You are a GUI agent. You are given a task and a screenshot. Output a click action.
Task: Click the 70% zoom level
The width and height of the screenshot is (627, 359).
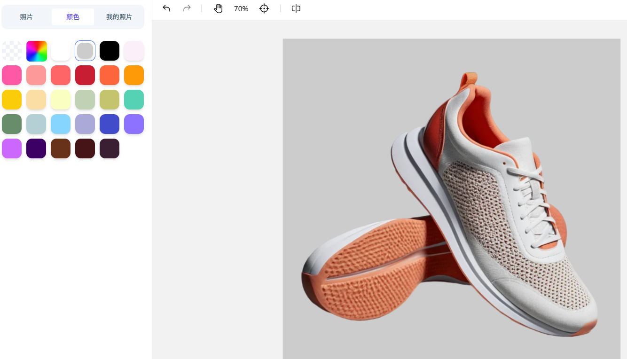pyautogui.click(x=241, y=9)
